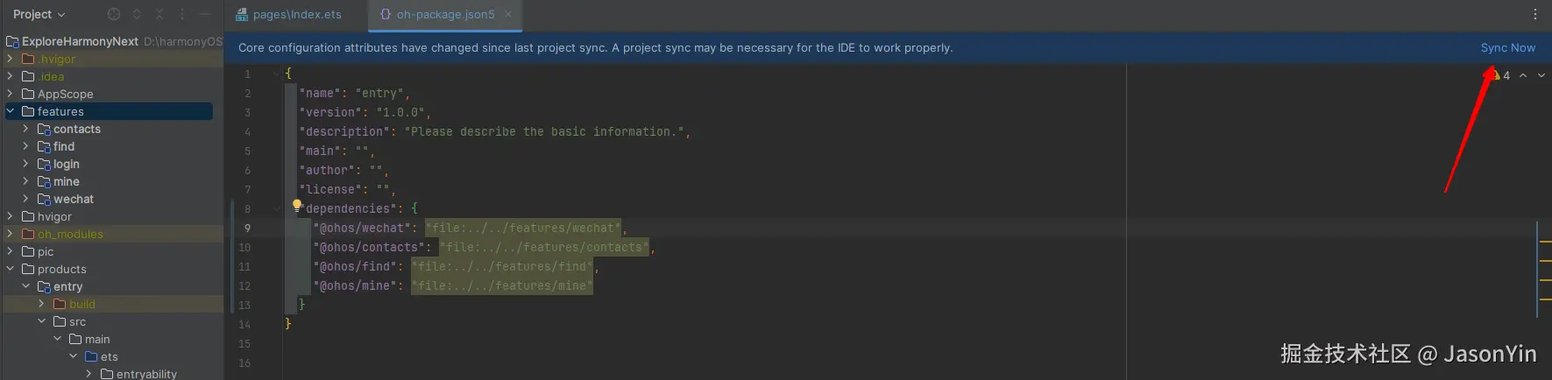
Task: Click Collapse All in Project panel
Action: pyautogui.click(x=159, y=14)
